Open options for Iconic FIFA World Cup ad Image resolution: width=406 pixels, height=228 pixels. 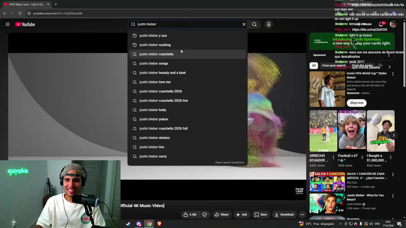click(393, 74)
